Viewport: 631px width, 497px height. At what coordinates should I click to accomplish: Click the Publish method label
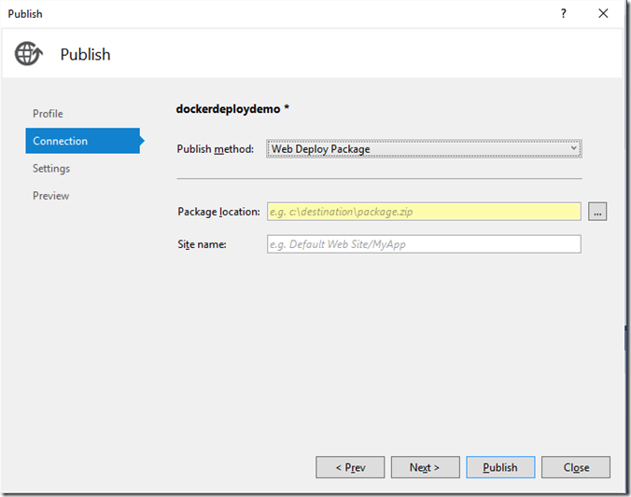(x=215, y=149)
